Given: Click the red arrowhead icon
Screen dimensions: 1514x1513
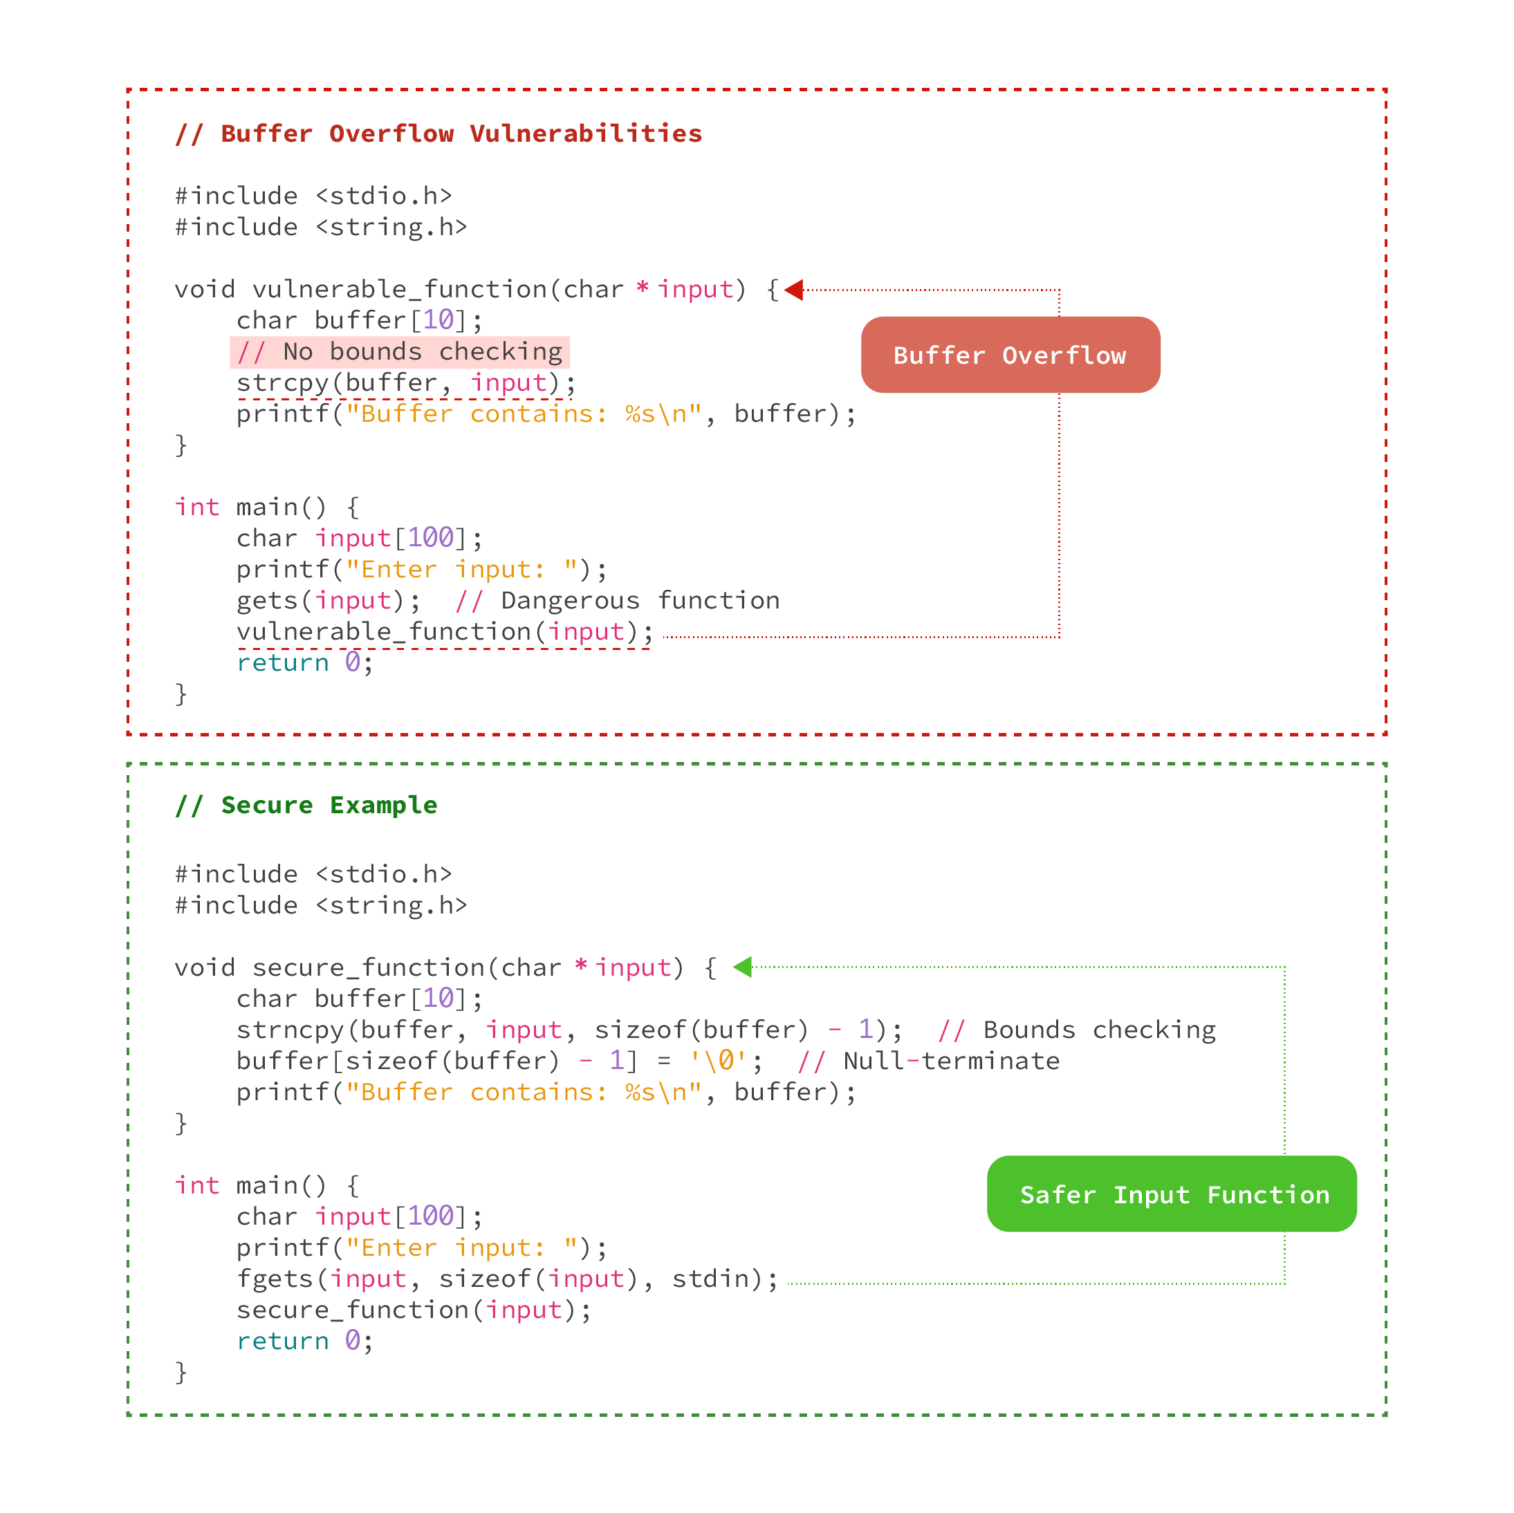Looking at the screenshot, I should pos(794,290).
